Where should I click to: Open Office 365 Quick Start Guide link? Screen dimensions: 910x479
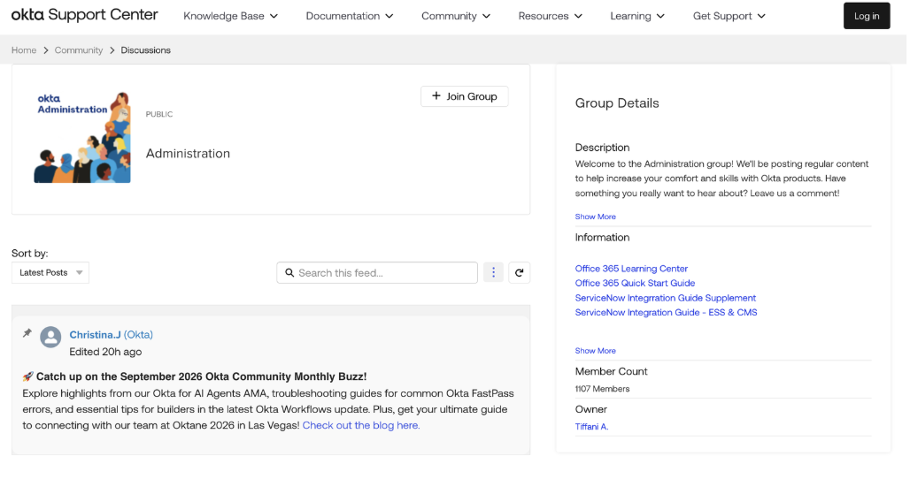(635, 283)
